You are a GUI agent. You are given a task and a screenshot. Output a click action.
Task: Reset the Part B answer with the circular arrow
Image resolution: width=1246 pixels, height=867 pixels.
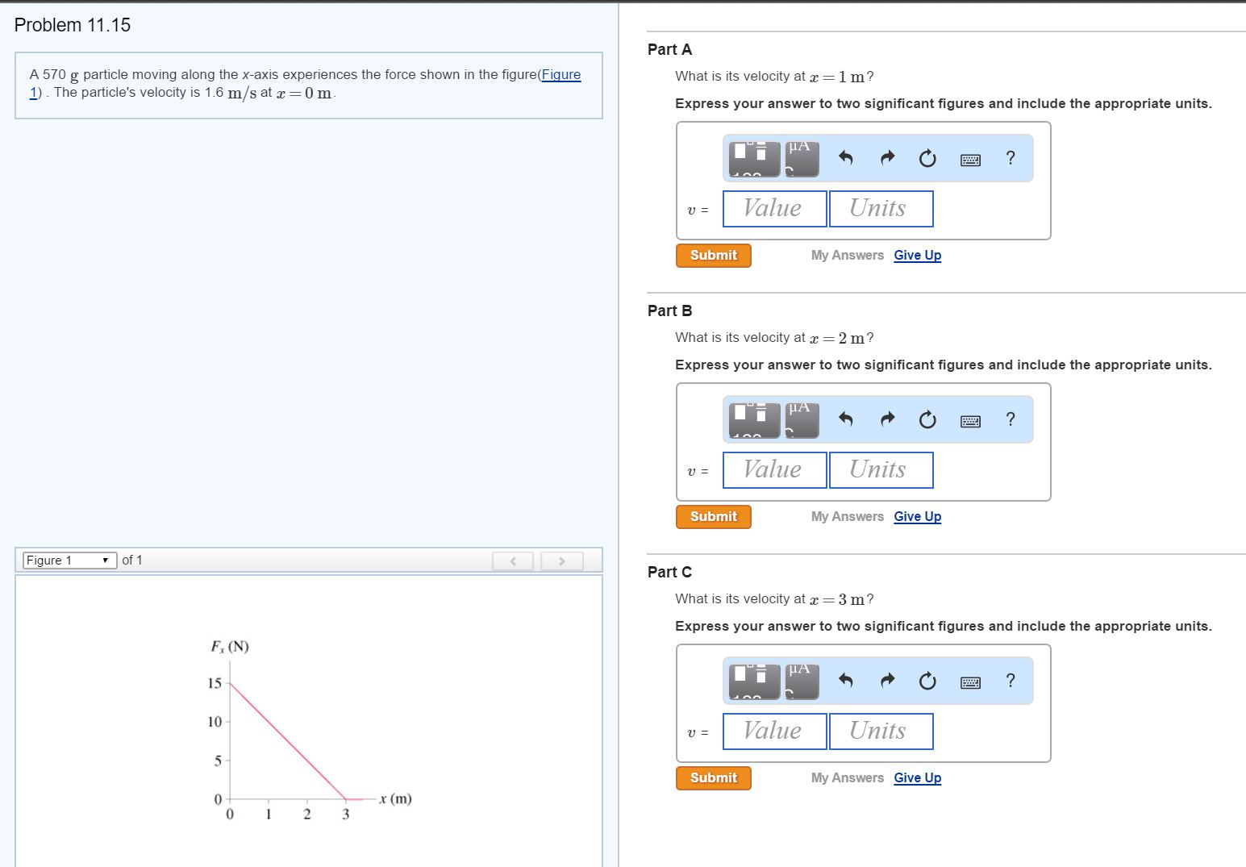[927, 419]
